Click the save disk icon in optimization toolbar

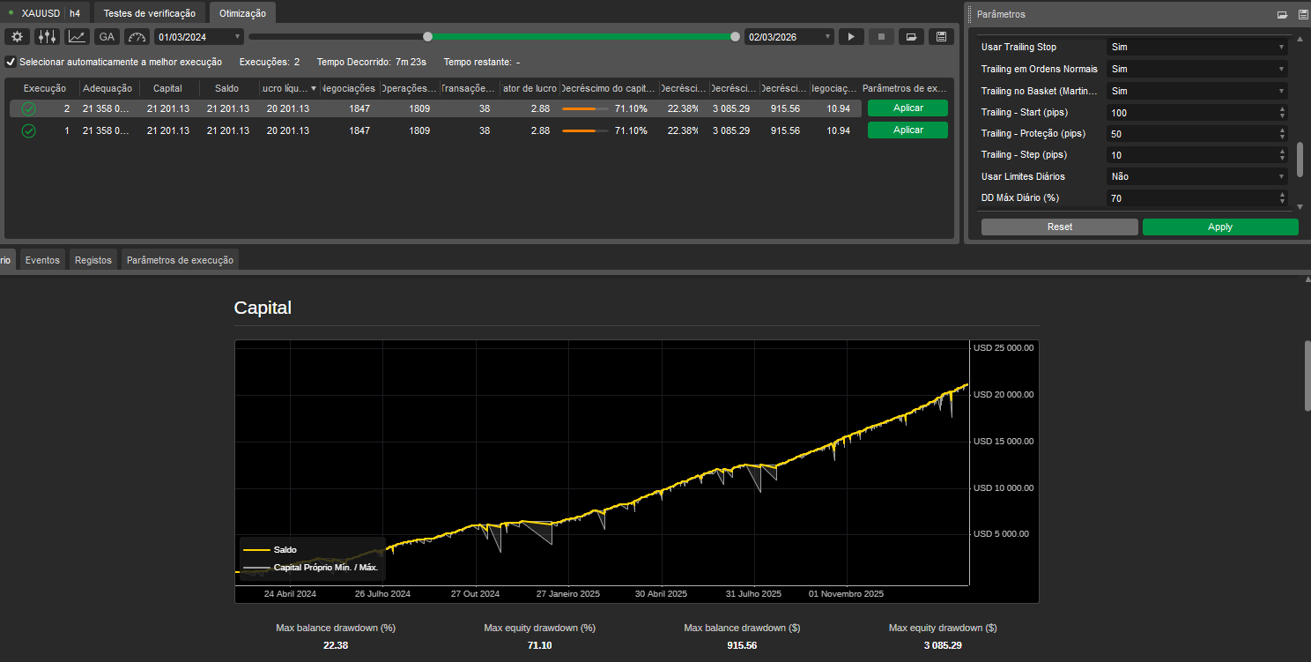(x=941, y=37)
